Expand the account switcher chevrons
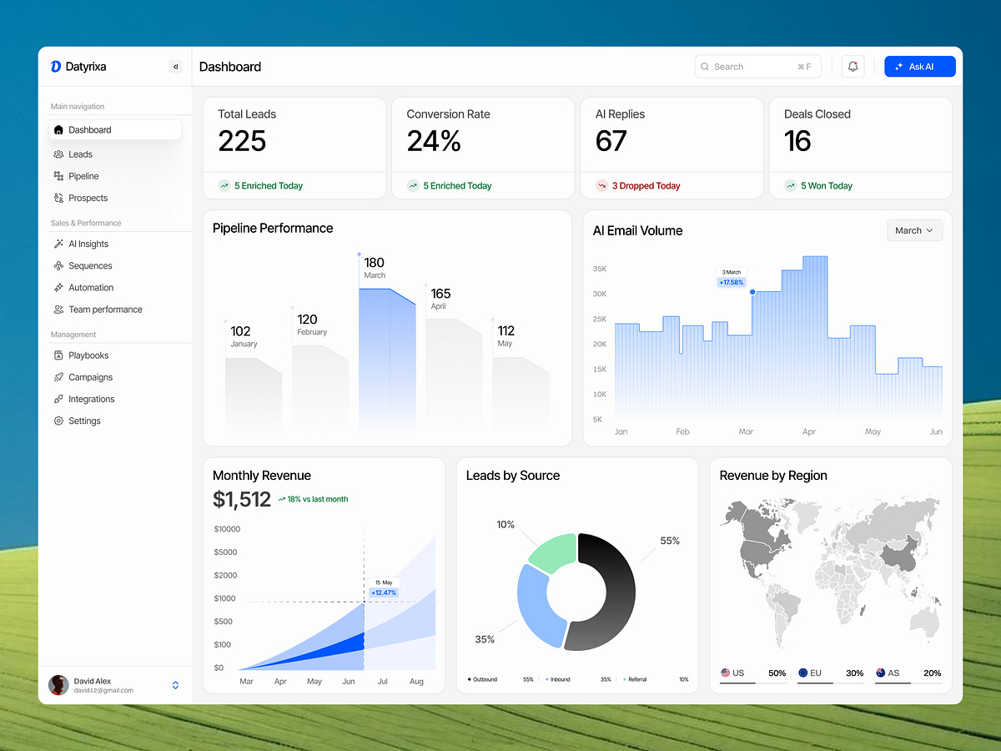1001x751 pixels. (x=175, y=685)
